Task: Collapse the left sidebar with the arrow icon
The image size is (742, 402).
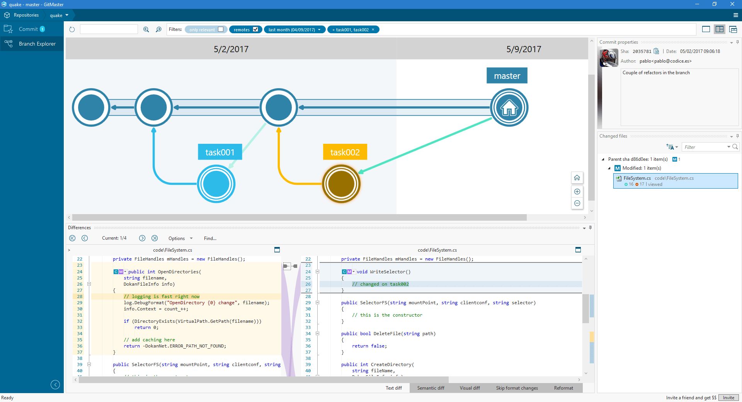Action: pos(55,385)
